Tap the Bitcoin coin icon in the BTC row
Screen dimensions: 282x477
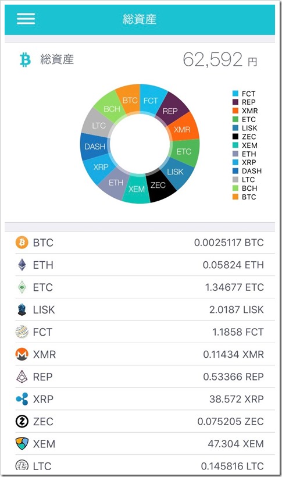(x=22, y=243)
